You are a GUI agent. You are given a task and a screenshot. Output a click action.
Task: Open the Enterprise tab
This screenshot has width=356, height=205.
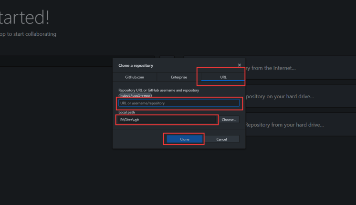pos(179,77)
